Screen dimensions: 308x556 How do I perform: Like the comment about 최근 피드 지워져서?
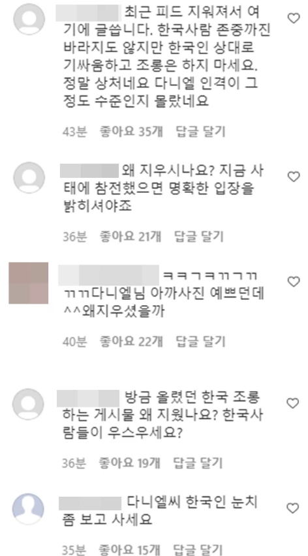point(294,18)
